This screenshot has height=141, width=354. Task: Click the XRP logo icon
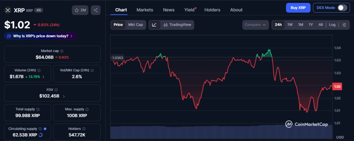pyautogui.click(x=8, y=10)
